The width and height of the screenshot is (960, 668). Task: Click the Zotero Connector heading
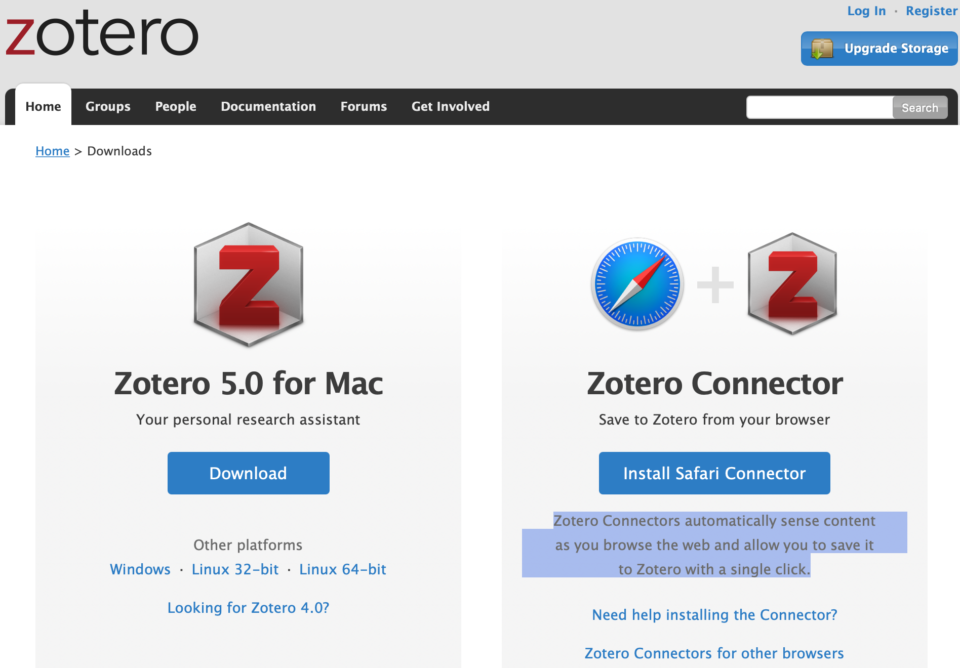[x=715, y=383]
